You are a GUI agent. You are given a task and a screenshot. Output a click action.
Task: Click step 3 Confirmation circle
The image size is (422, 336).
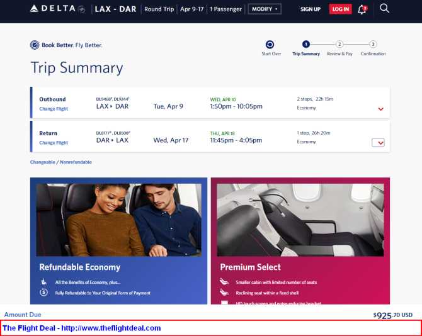coord(373,44)
